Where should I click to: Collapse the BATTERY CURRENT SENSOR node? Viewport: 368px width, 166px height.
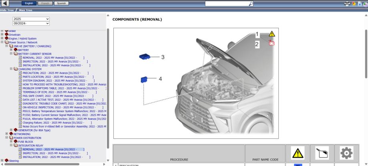11,53
